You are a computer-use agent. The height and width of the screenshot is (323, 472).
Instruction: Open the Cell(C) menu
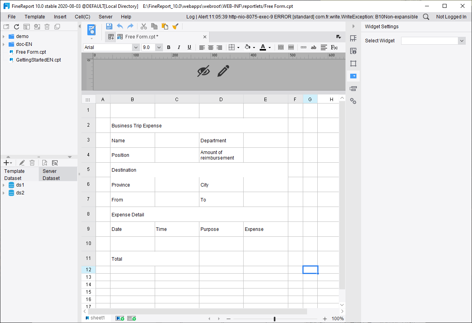[x=83, y=17]
